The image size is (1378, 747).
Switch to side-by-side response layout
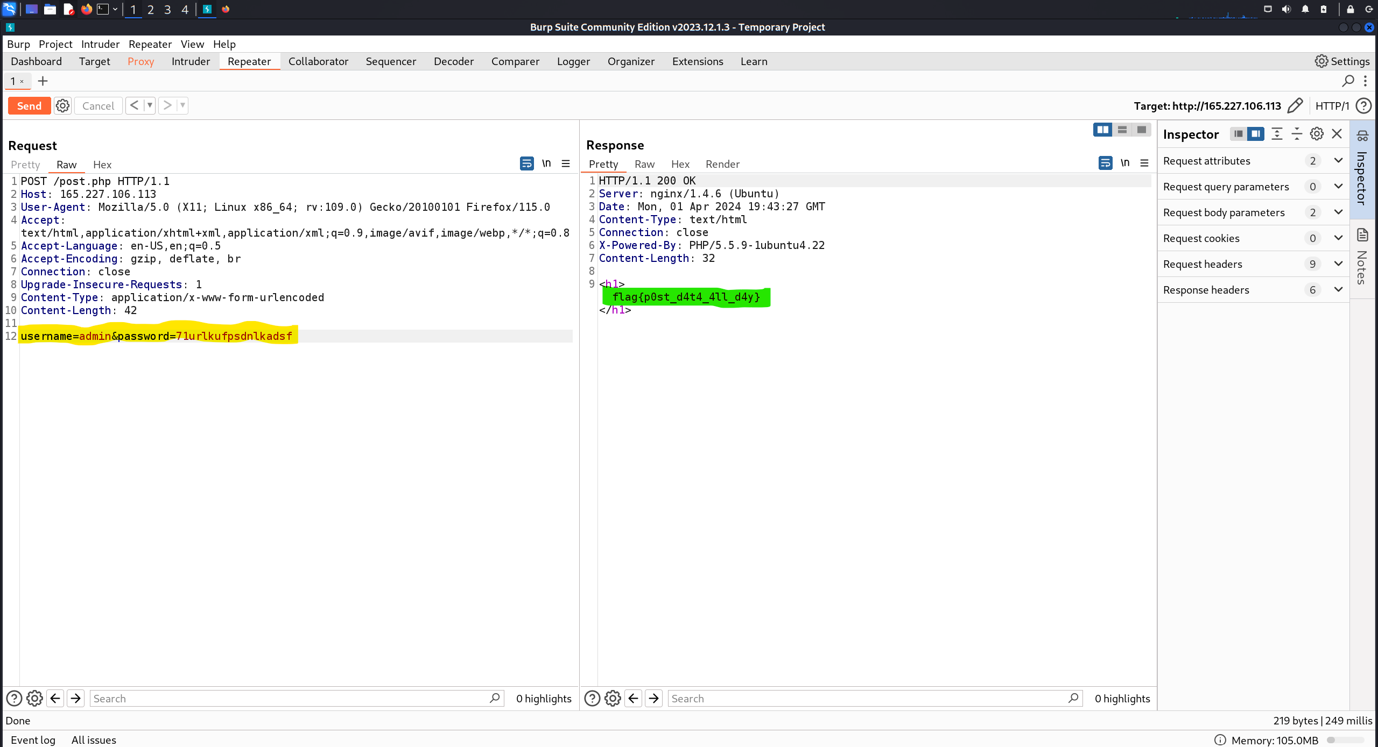pyautogui.click(x=1102, y=130)
